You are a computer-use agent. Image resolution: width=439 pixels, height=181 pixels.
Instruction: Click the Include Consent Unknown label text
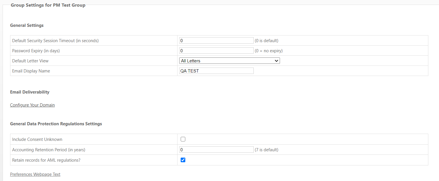(x=37, y=139)
